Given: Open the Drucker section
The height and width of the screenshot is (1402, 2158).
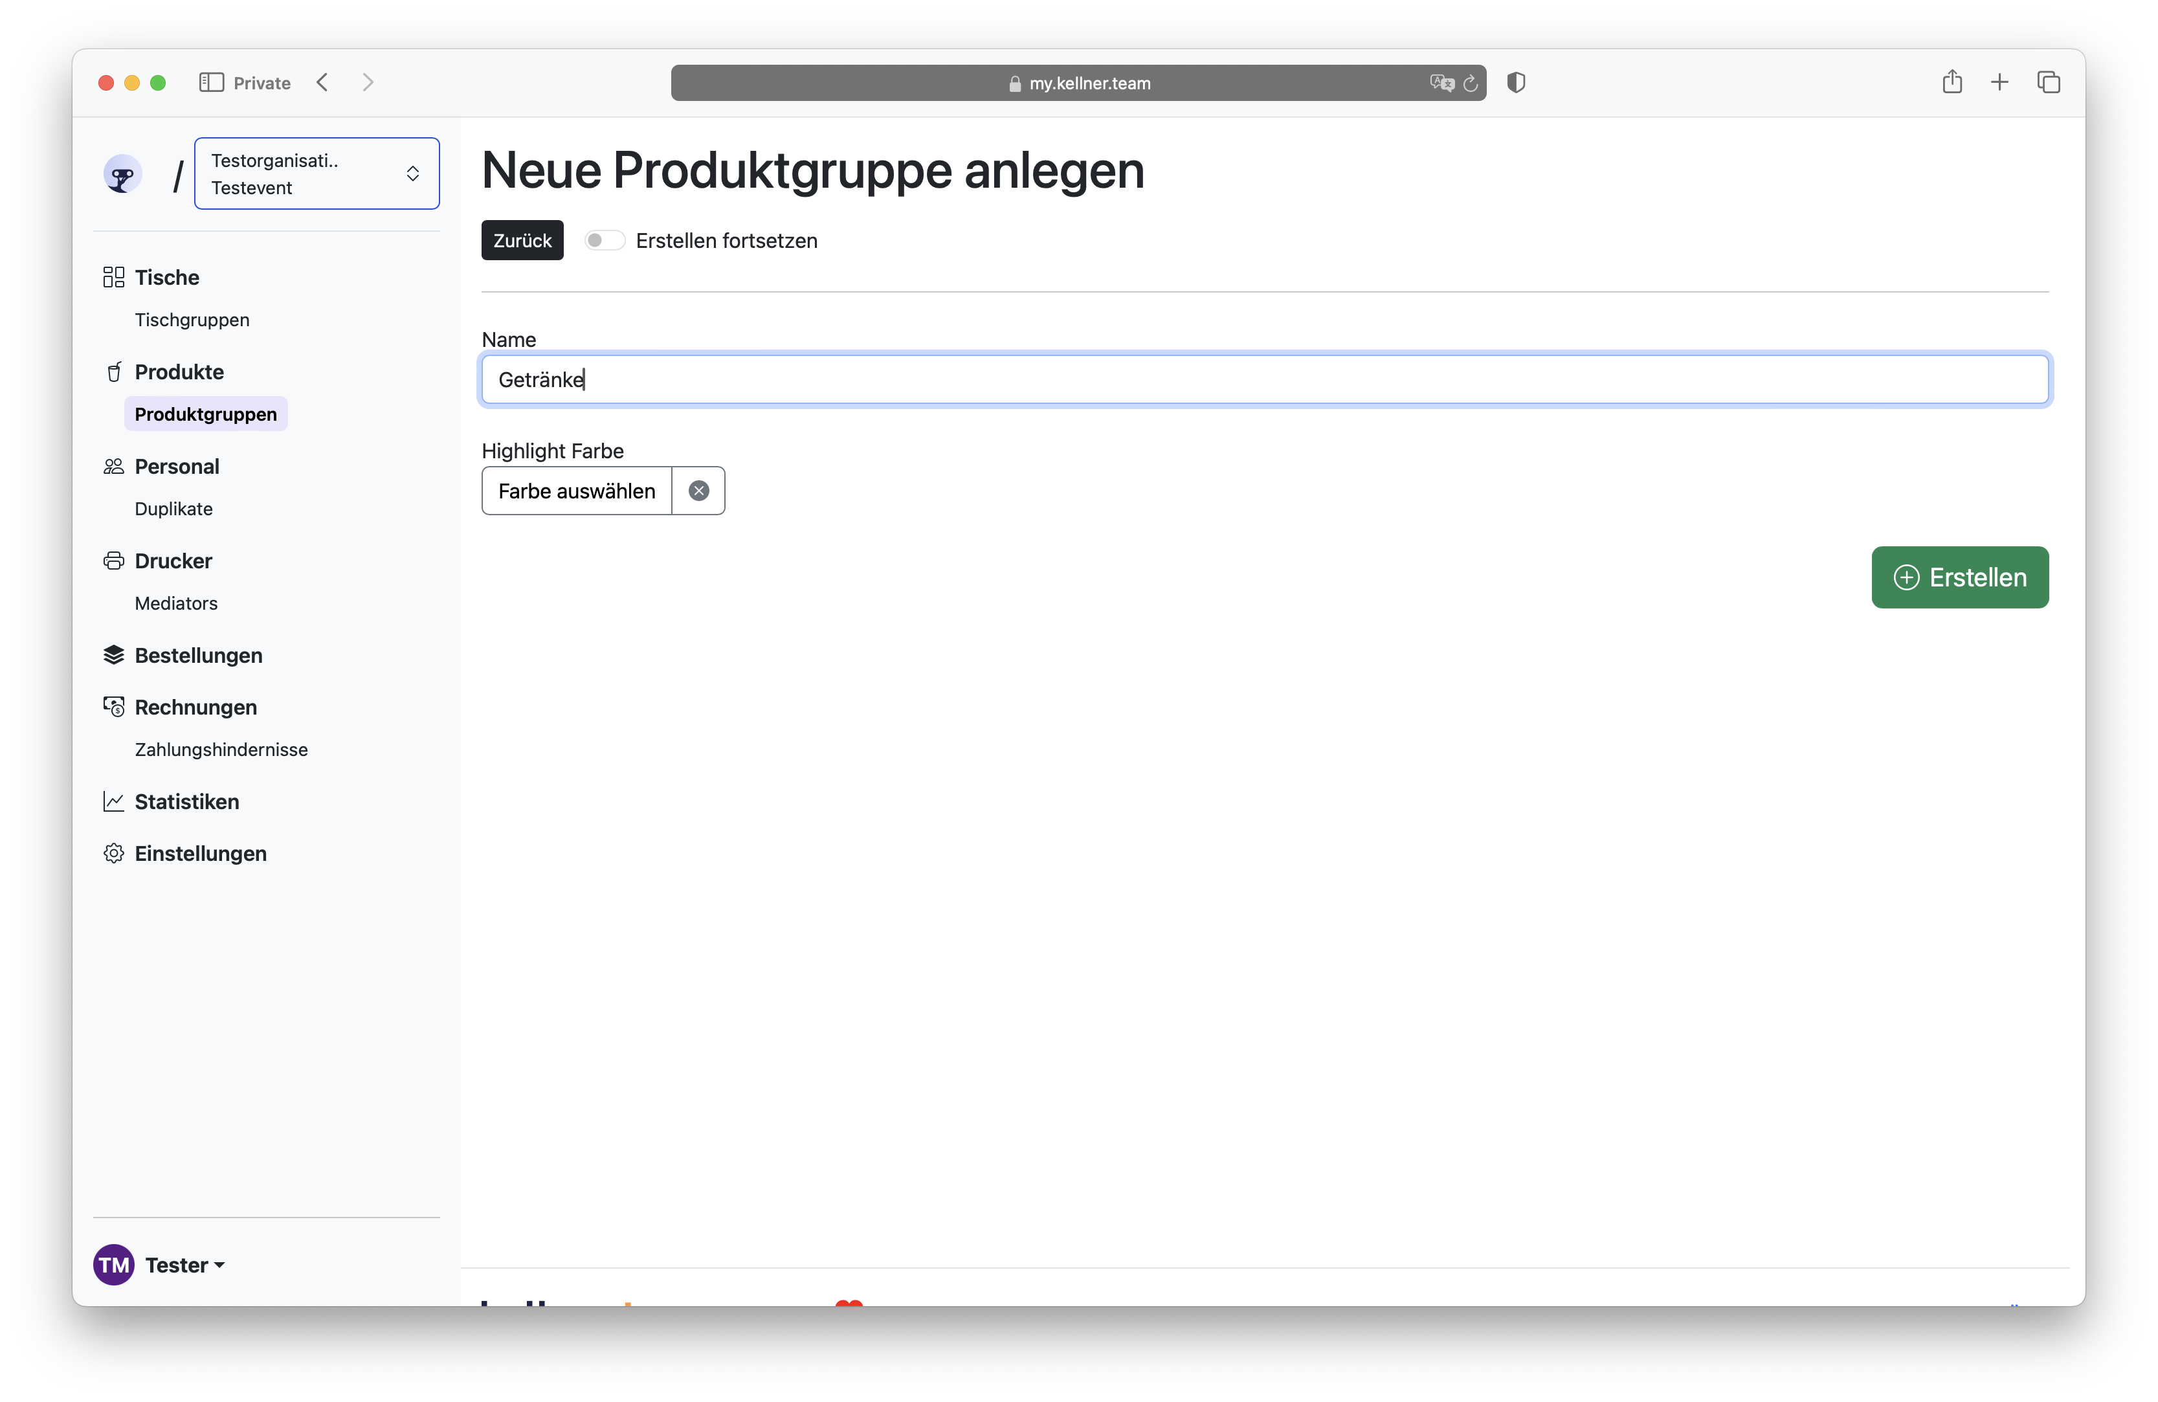Looking at the screenshot, I should [x=173, y=561].
